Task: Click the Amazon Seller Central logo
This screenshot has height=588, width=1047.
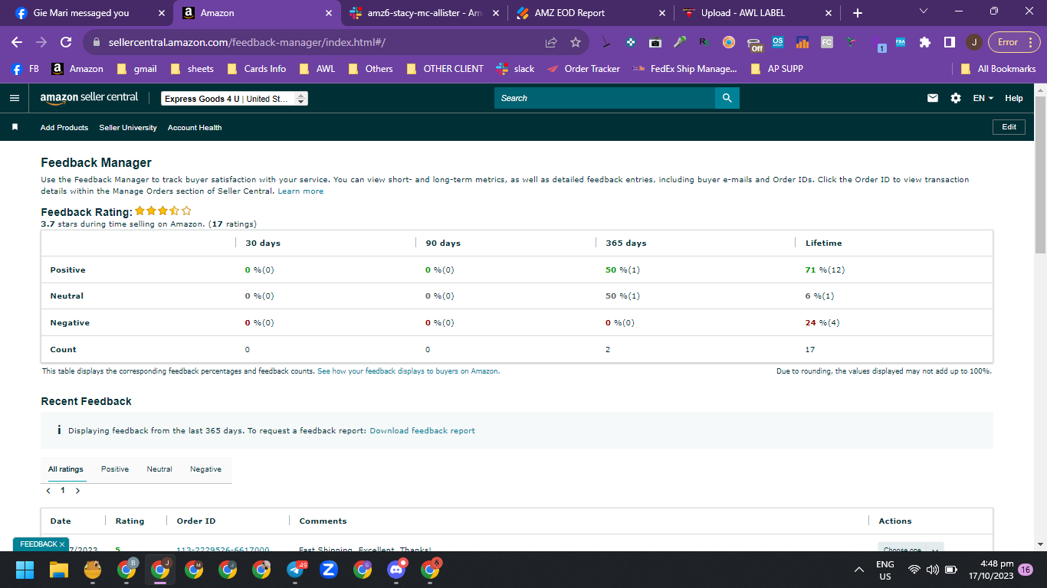Action: [x=89, y=97]
